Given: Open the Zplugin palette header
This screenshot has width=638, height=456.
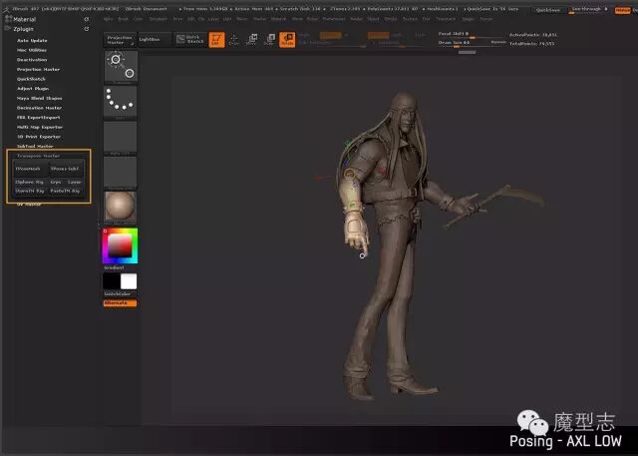Looking at the screenshot, I should (x=23, y=29).
